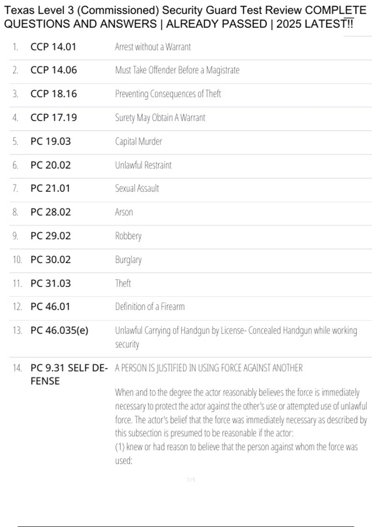The width and height of the screenshot is (372, 527).
Task: Click 'Must Take Offender Before a Magistrate' text
Action: point(177,70)
